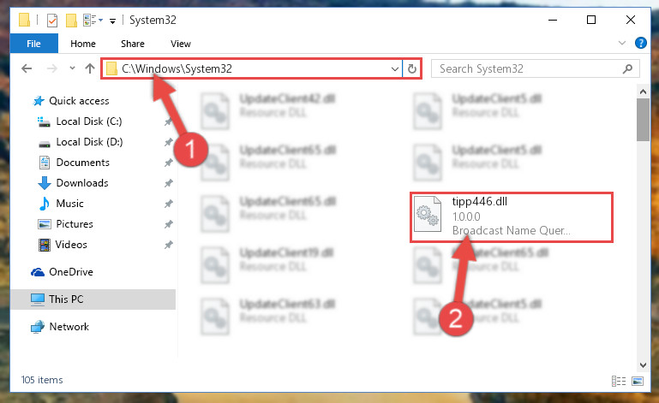Switch to details view layout icon
Image resolution: width=659 pixels, height=403 pixels.
click(618, 381)
